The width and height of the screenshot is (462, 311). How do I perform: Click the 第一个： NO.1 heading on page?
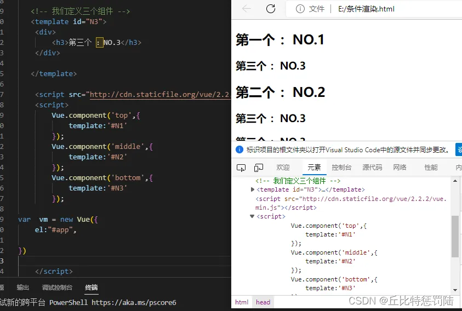(x=280, y=40)
